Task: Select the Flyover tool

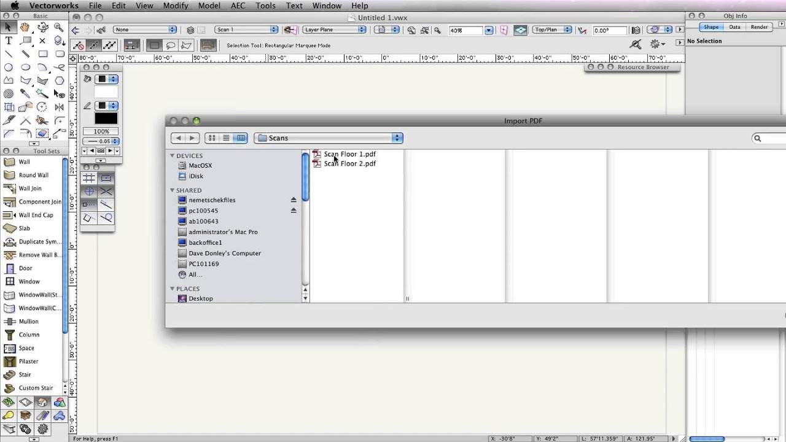Action: [42, 27]
